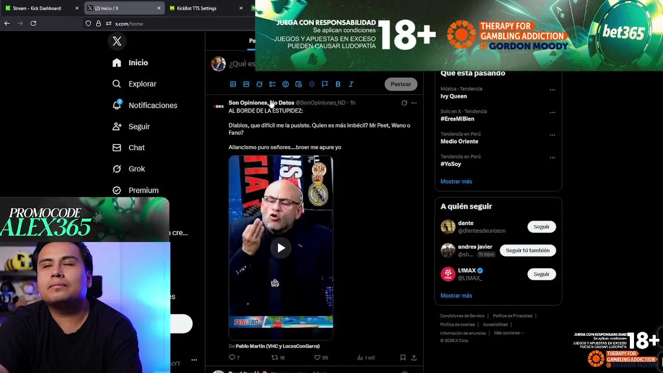Play the video in the post

[281, 248]
